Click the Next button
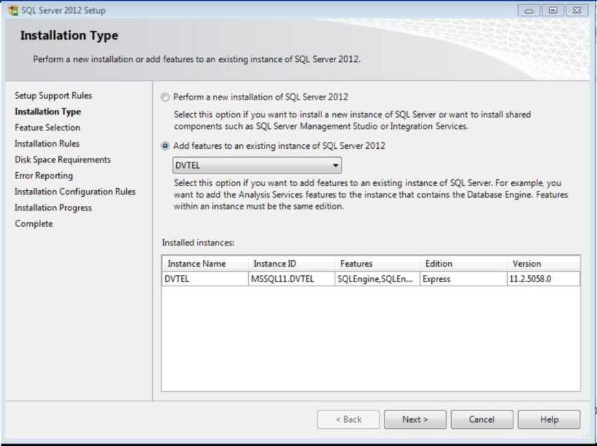Image resolution: width=597 pixels, height=446 pixels. pos(415,419)
